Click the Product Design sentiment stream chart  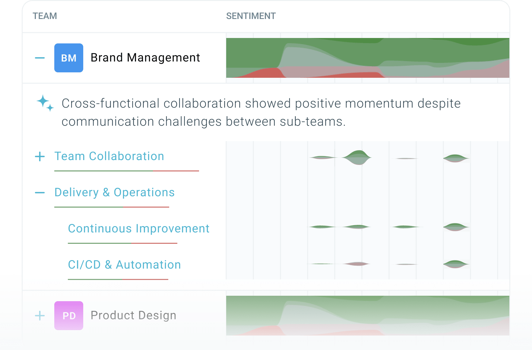tap(368, 316)
